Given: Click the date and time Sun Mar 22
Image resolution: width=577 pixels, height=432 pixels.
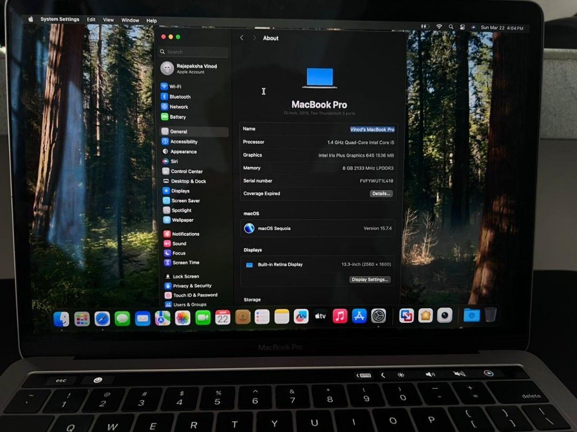Looking at the screenshot, I should coord(502,28).
